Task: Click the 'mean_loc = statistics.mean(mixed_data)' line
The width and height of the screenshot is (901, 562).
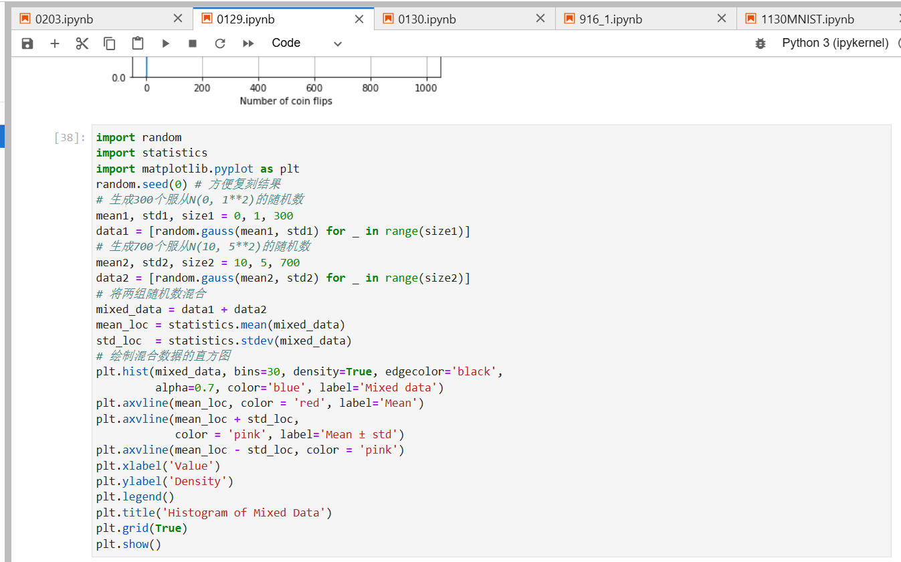Action: [x=221, y=325]
